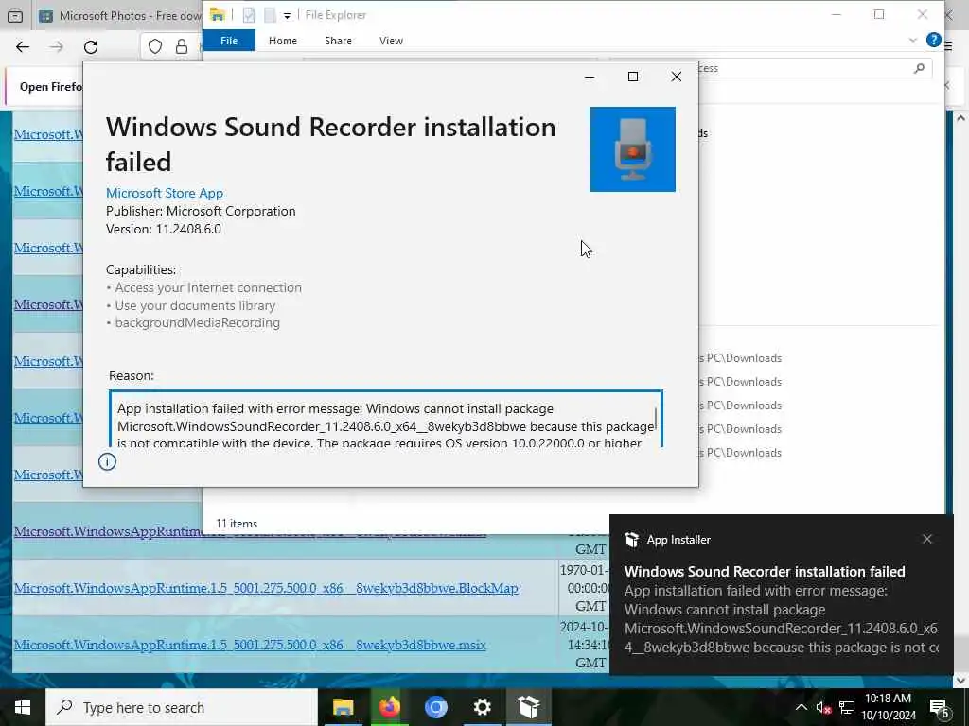Reload the Firefox page

(91, 47)
